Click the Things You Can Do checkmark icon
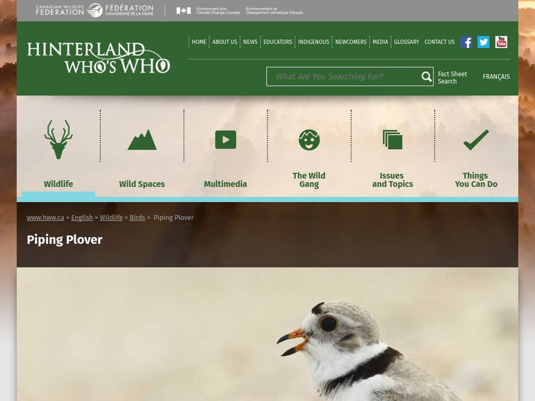The height and width of the screenshot is (401, 535). point(476,140)
